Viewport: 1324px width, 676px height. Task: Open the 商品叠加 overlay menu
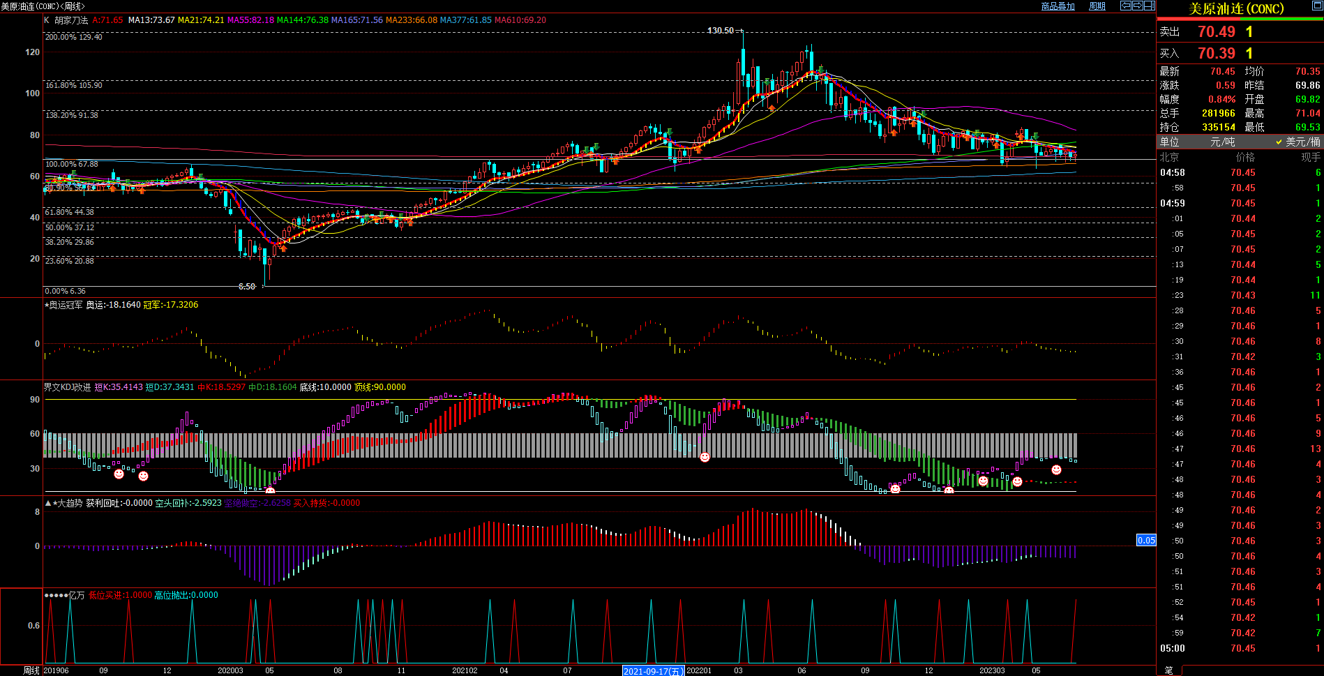click(1058, 6)
